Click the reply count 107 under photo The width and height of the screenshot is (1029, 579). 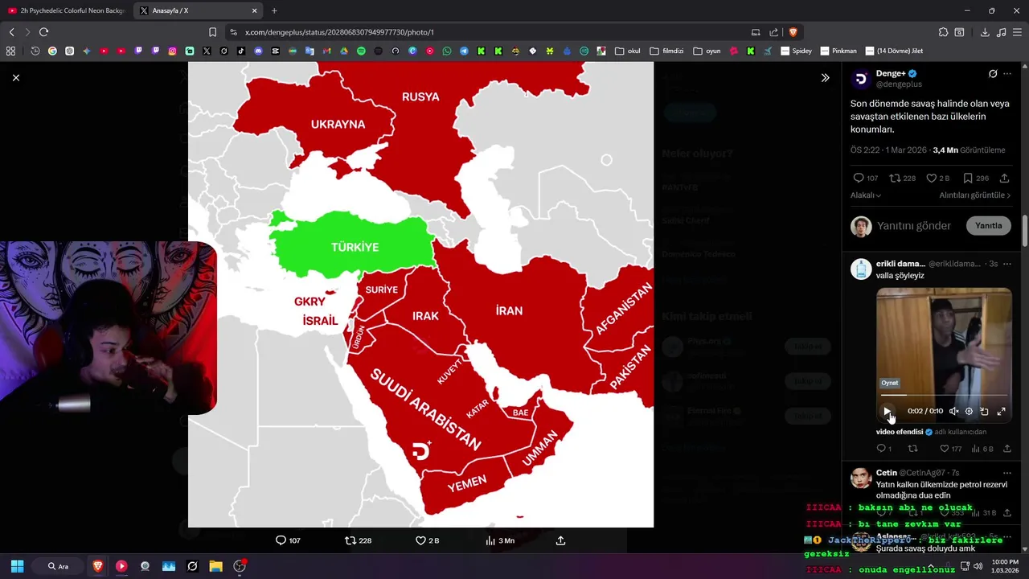pyautogui.click(x=288, y=540)
